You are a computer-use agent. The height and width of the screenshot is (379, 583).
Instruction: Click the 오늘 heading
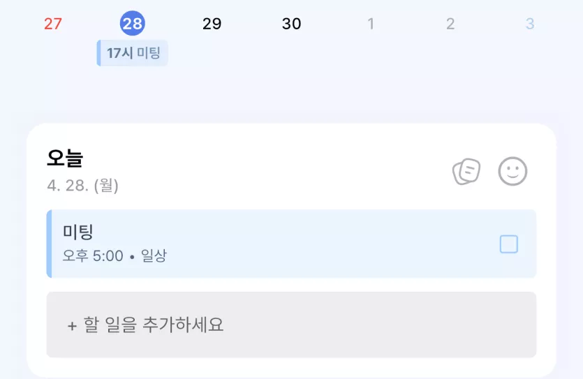point(65,158)
